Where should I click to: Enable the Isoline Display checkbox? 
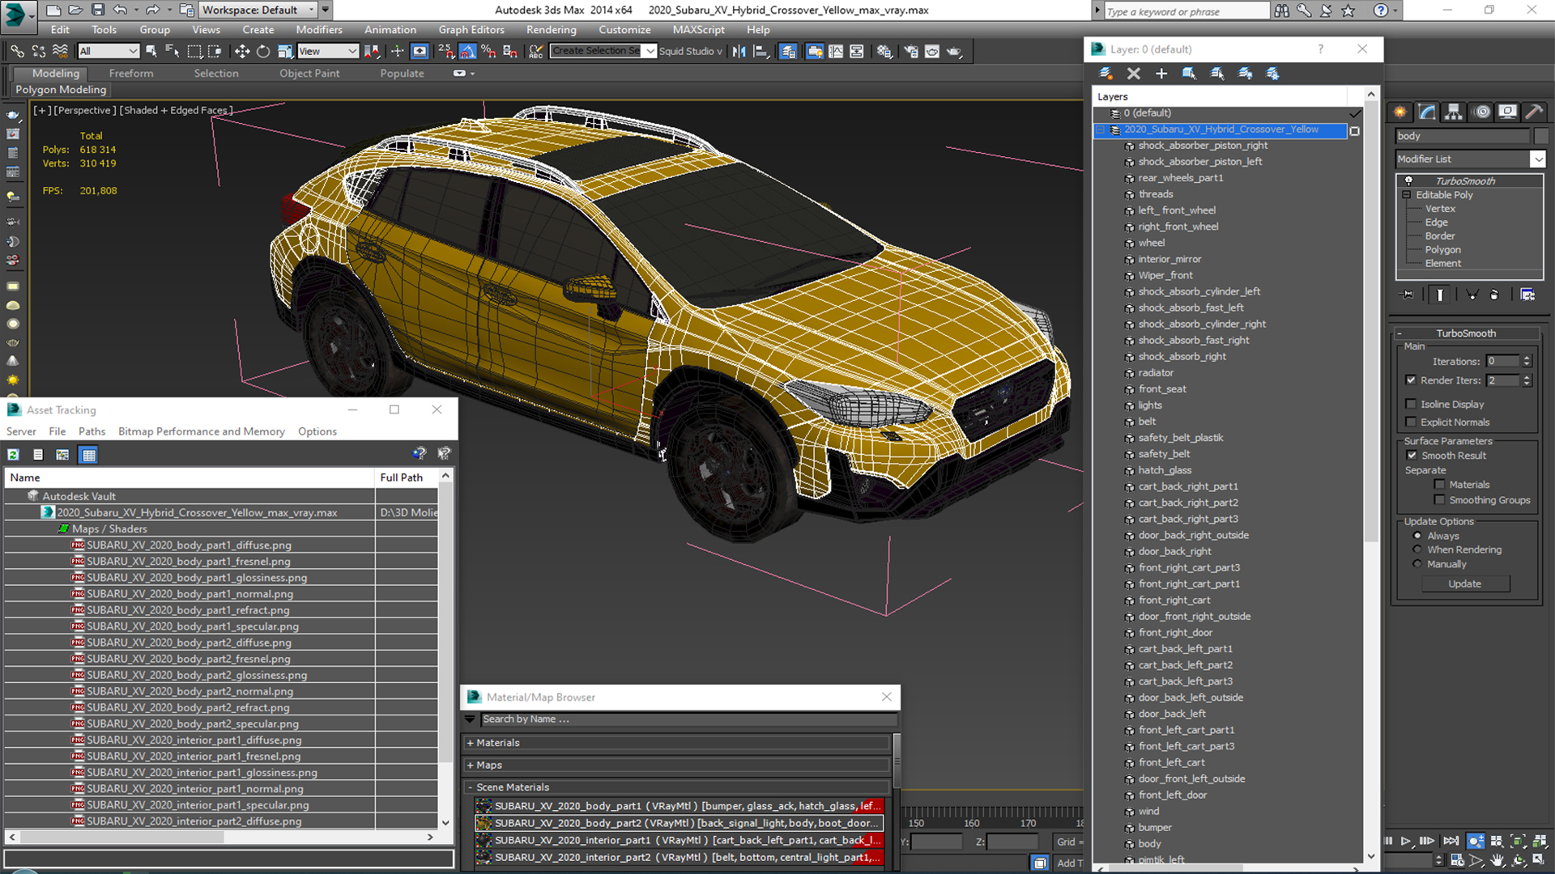point(1412,404)
